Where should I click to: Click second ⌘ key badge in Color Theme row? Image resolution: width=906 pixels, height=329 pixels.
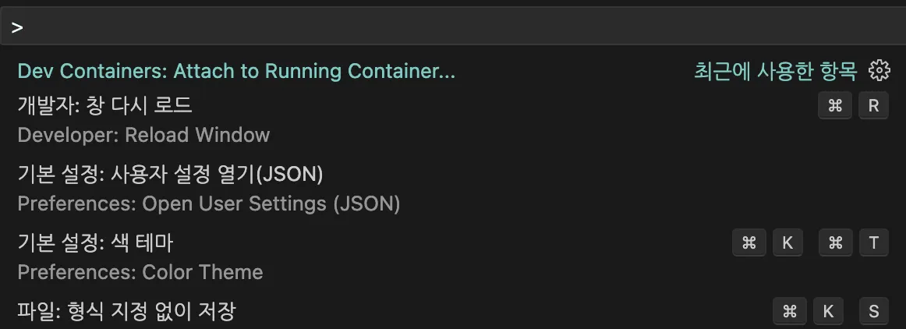click(835, 243)
